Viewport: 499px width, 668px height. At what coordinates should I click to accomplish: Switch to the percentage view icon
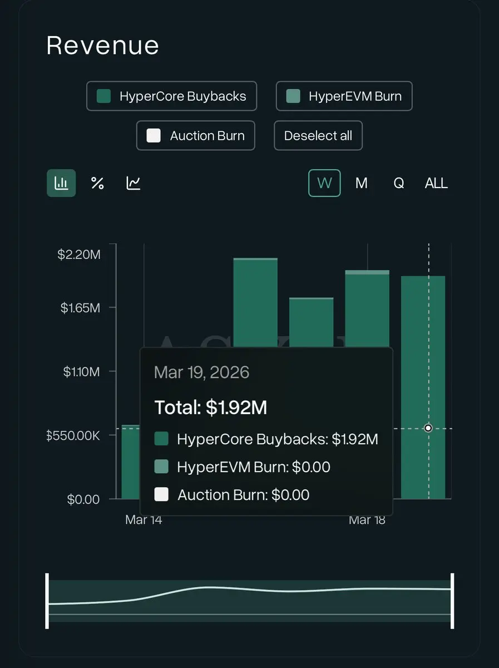97,183
